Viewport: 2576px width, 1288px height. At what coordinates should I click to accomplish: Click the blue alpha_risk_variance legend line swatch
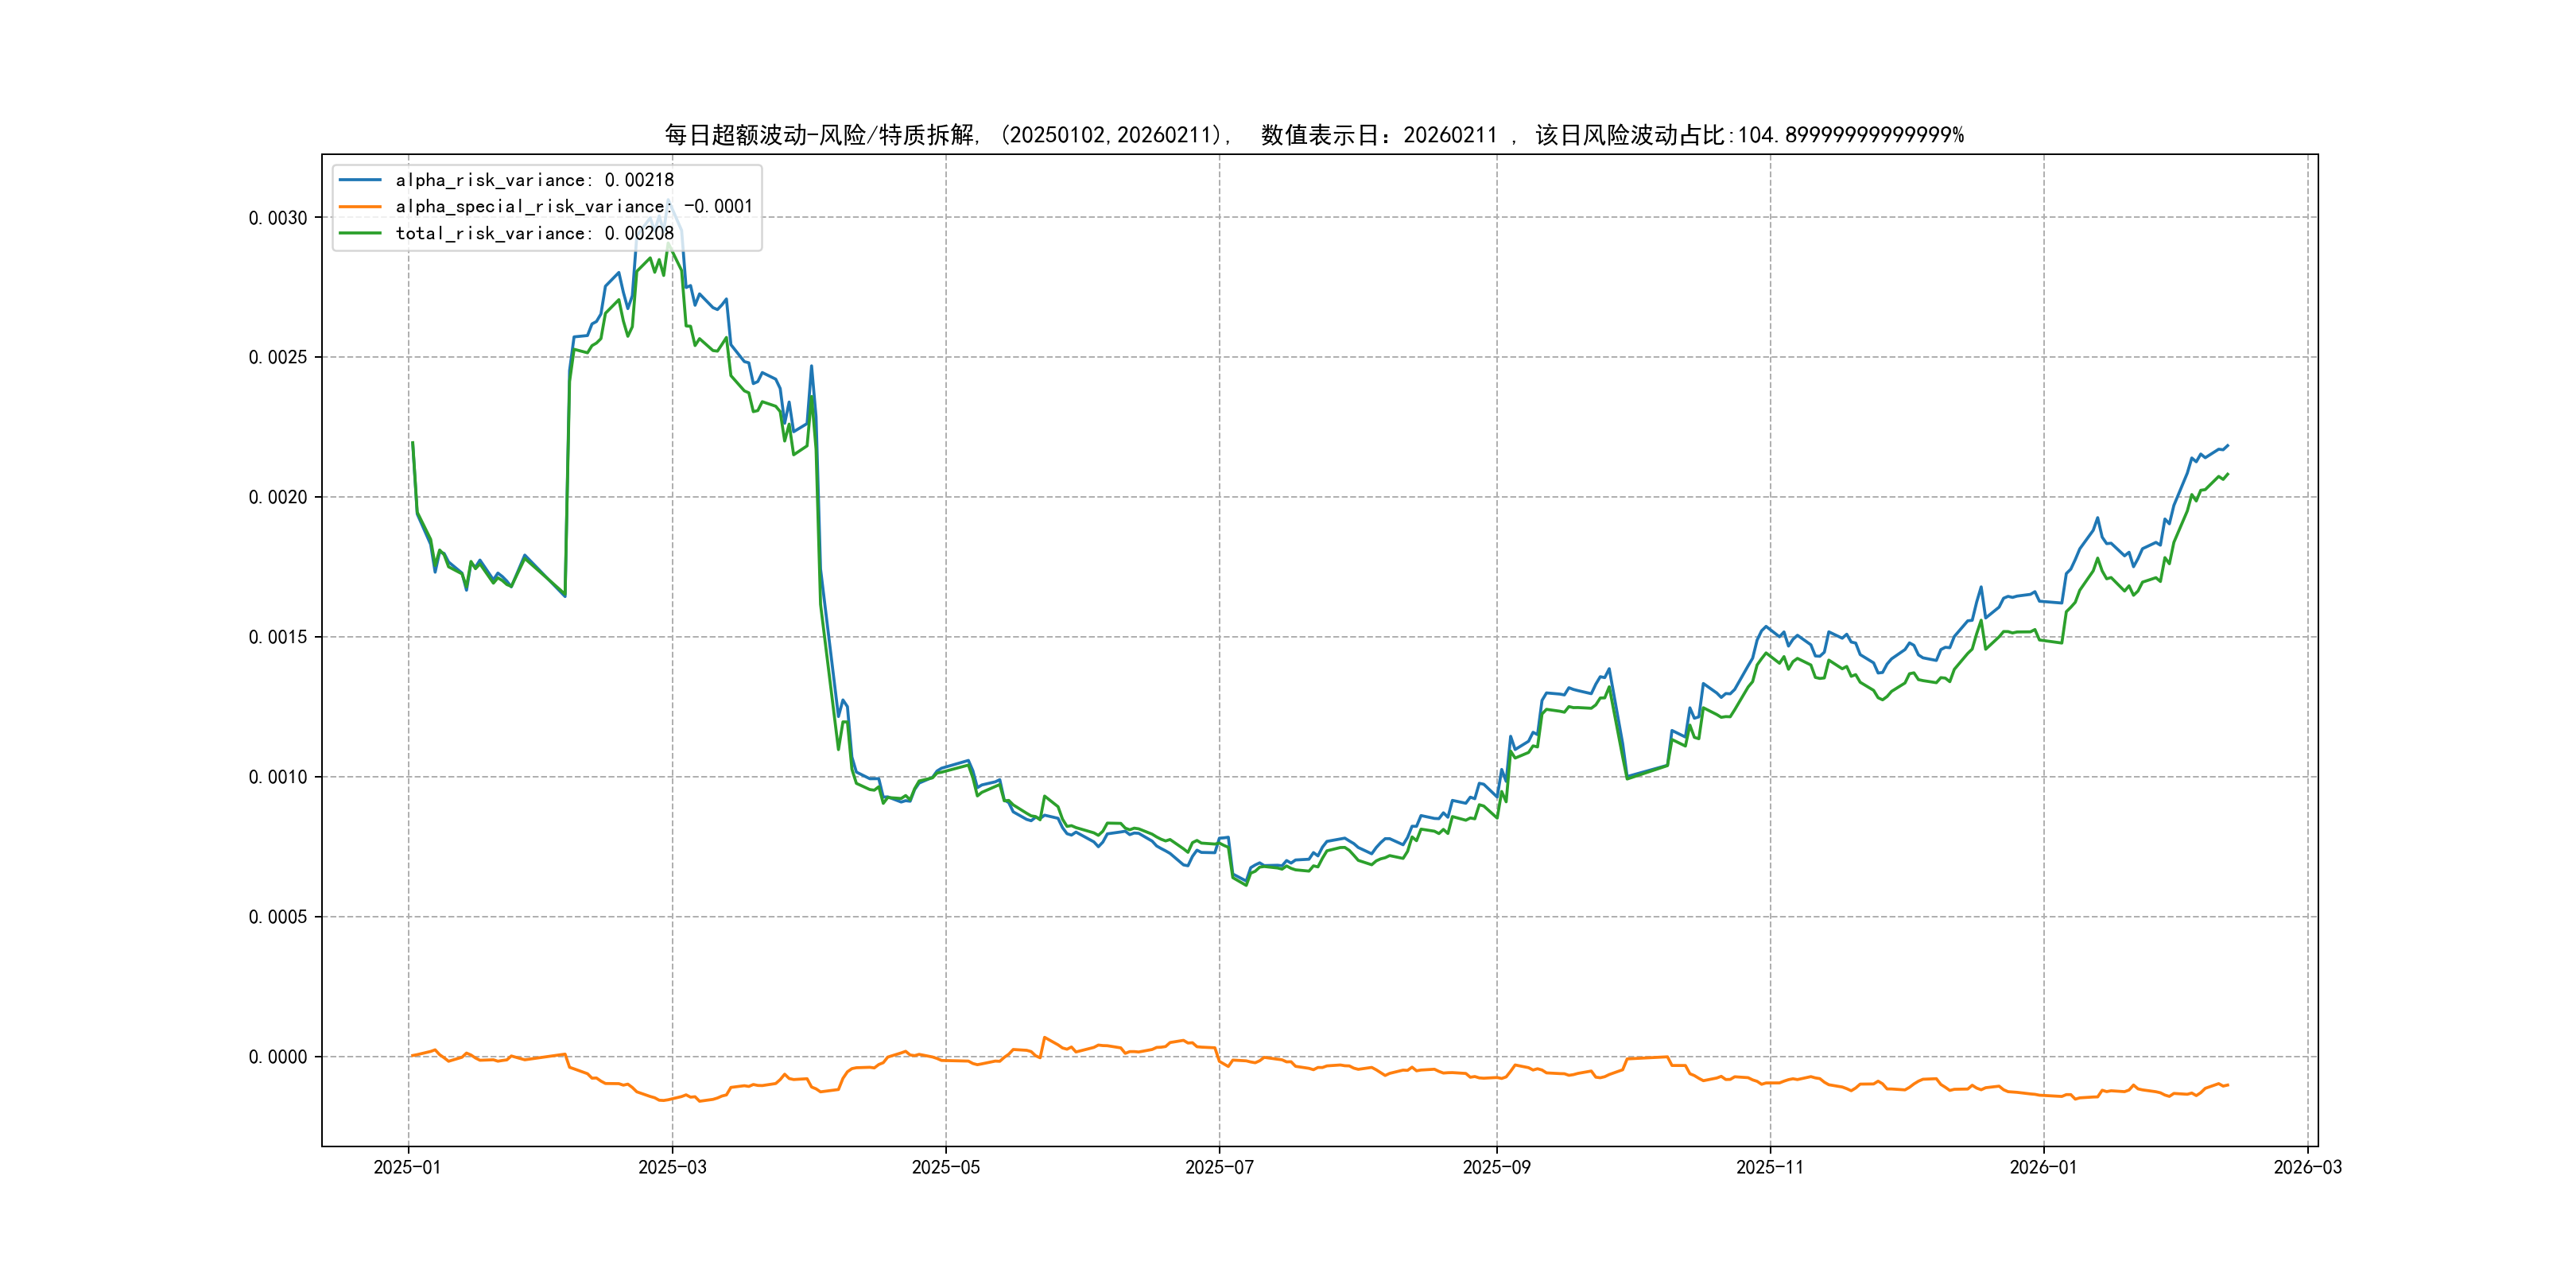(x=360, y=180)
